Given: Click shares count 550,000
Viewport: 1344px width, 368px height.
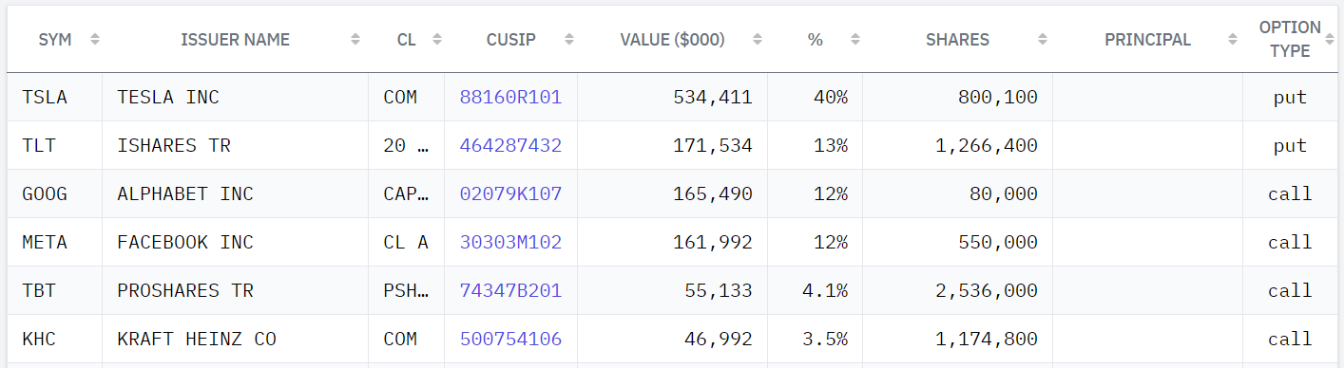Looking at the screenshot, I should click(x=997, y=242).
